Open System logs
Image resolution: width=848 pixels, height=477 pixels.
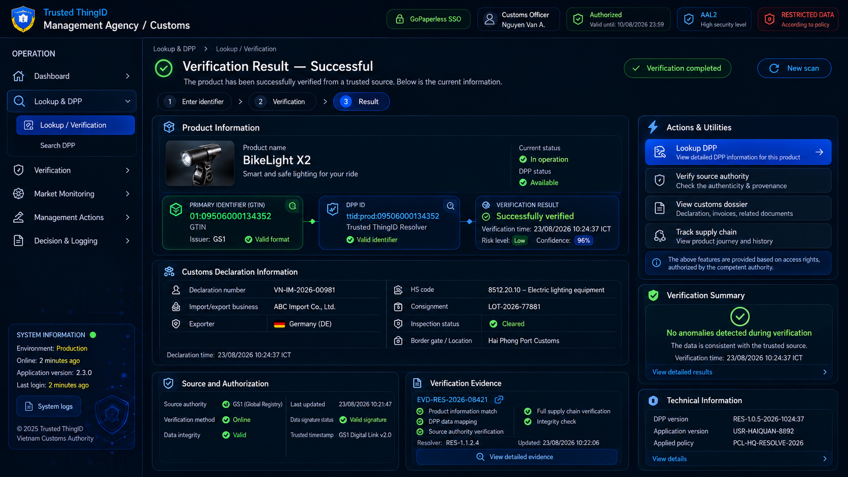pyautogui.click(x=49, y=406)
